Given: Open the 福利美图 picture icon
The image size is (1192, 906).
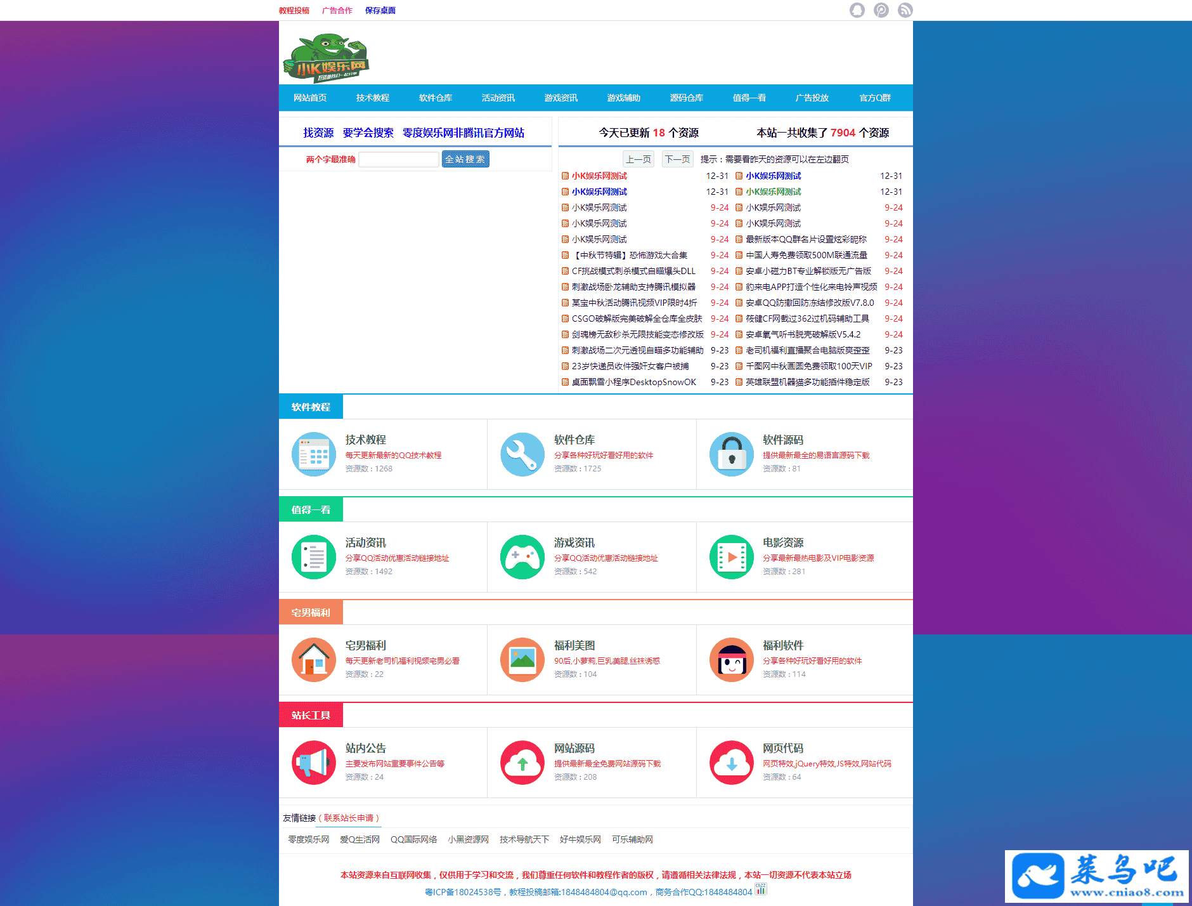Looking at the screenshot, I should (522, 660).
